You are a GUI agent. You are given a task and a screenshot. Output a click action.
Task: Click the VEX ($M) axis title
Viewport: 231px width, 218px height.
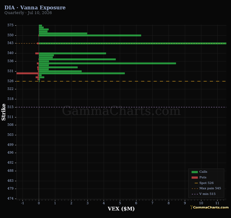tap(121, 209)
